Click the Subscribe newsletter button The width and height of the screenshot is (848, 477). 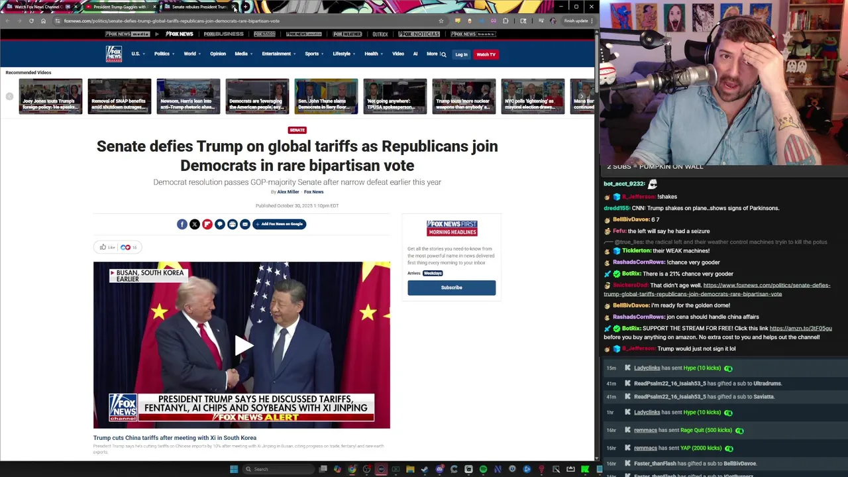[x=451, y=288]
